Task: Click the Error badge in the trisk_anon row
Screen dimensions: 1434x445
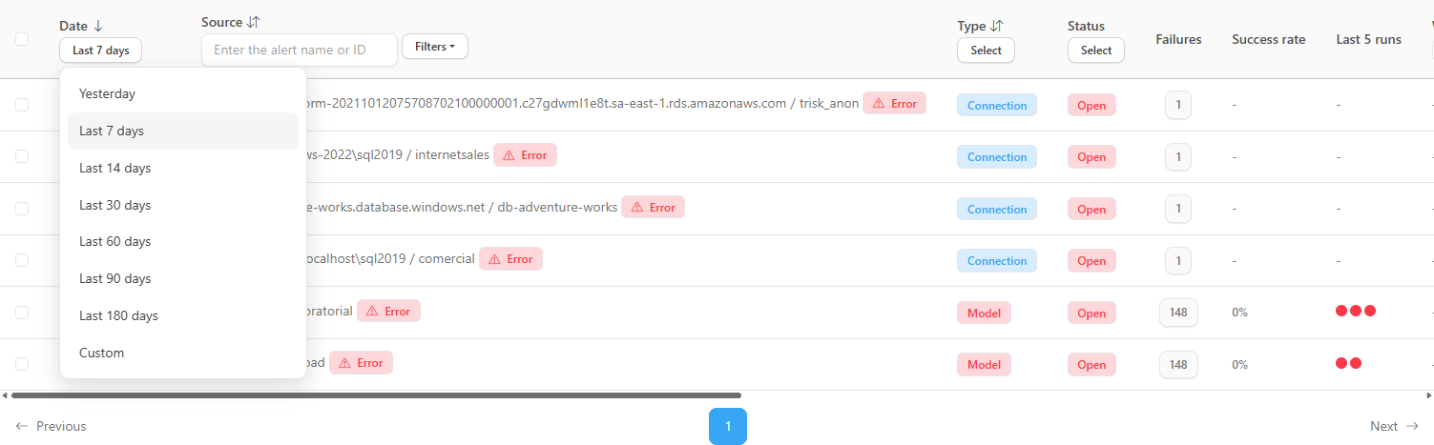Action: click(x=894, y=104)
